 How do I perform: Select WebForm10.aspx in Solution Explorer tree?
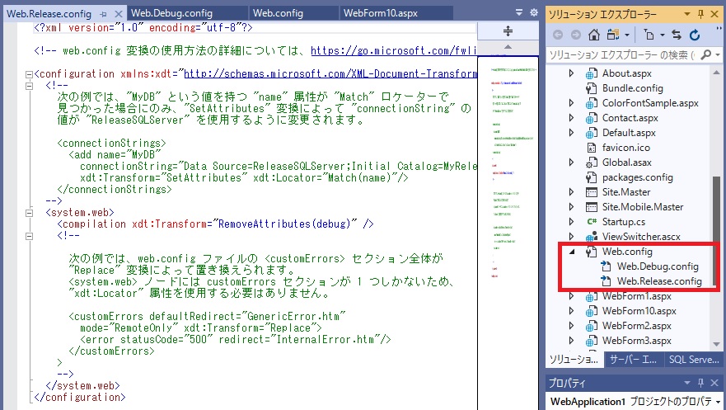[639, 311]
